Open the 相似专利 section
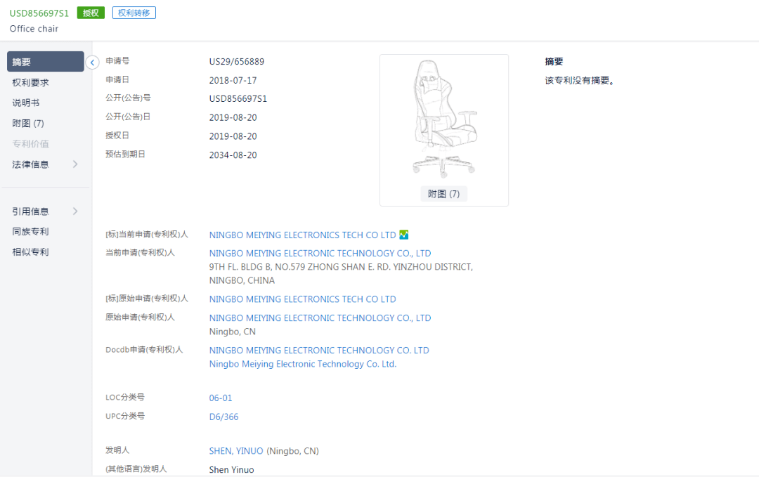Image resolution: width=759 pixels, height=477 pixels. point(30,252)
